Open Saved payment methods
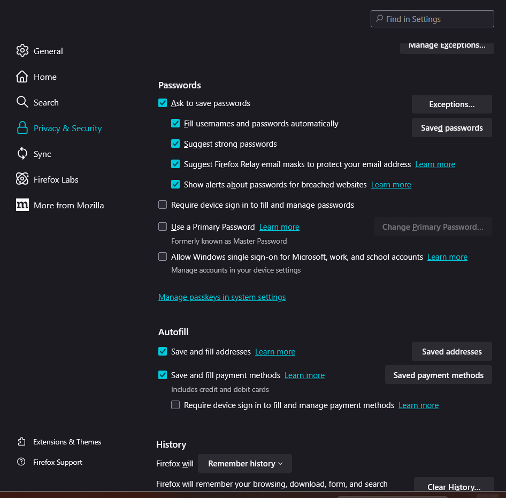The height and width of the screenshot is (498, 506). pyautogui.click(x=439, y=375)
